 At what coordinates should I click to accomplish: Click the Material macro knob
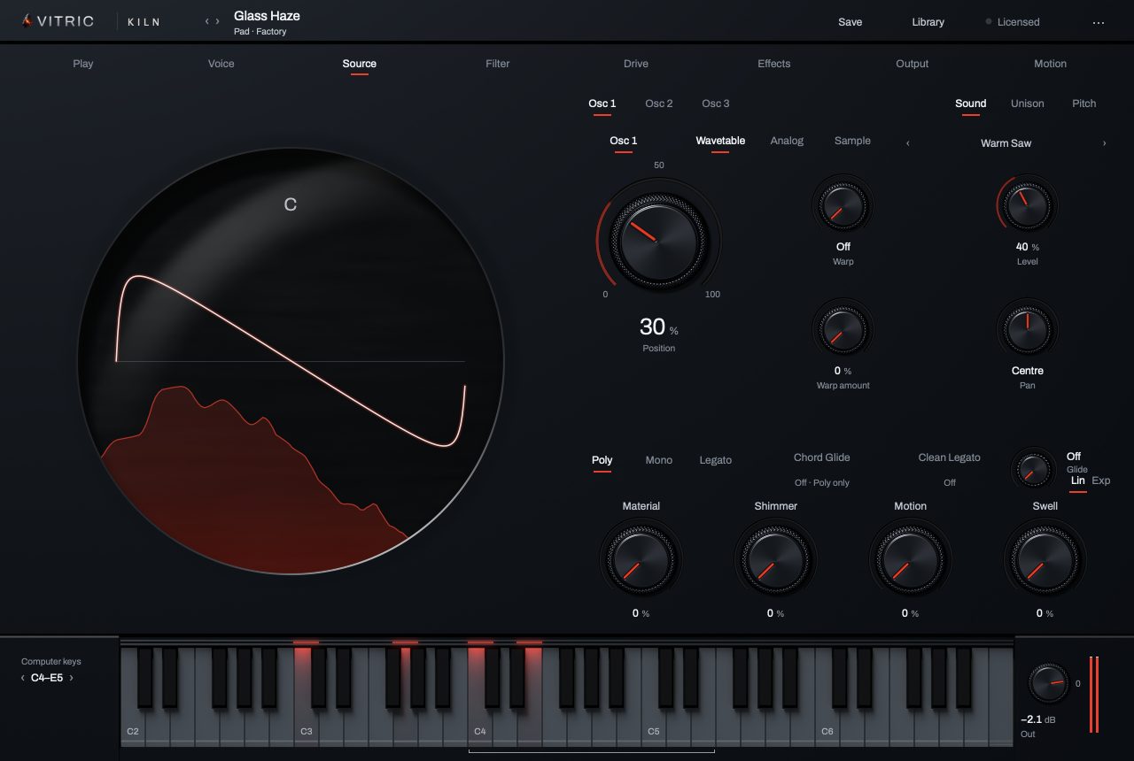(641, 559)
